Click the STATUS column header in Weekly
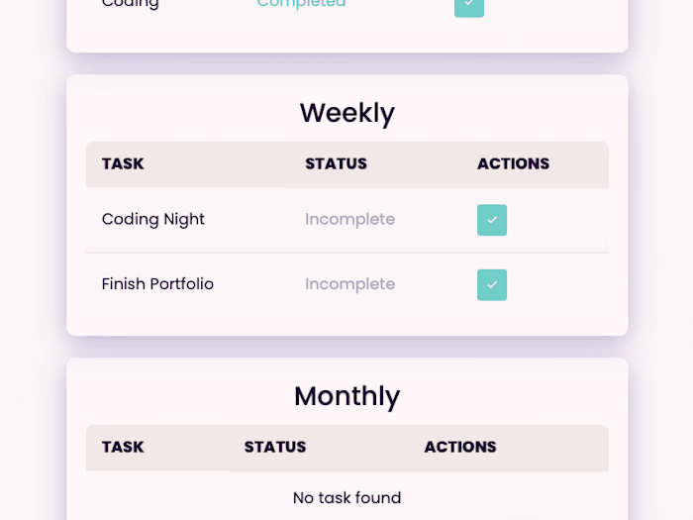This screenshot has width=693, height=520. click(x=336, y=163)
